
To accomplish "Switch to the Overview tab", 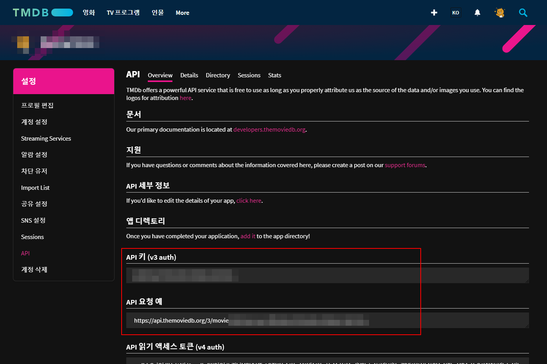I will 160,75.
